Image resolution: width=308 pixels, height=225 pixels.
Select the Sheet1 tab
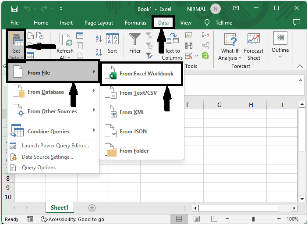pos(60,207)
